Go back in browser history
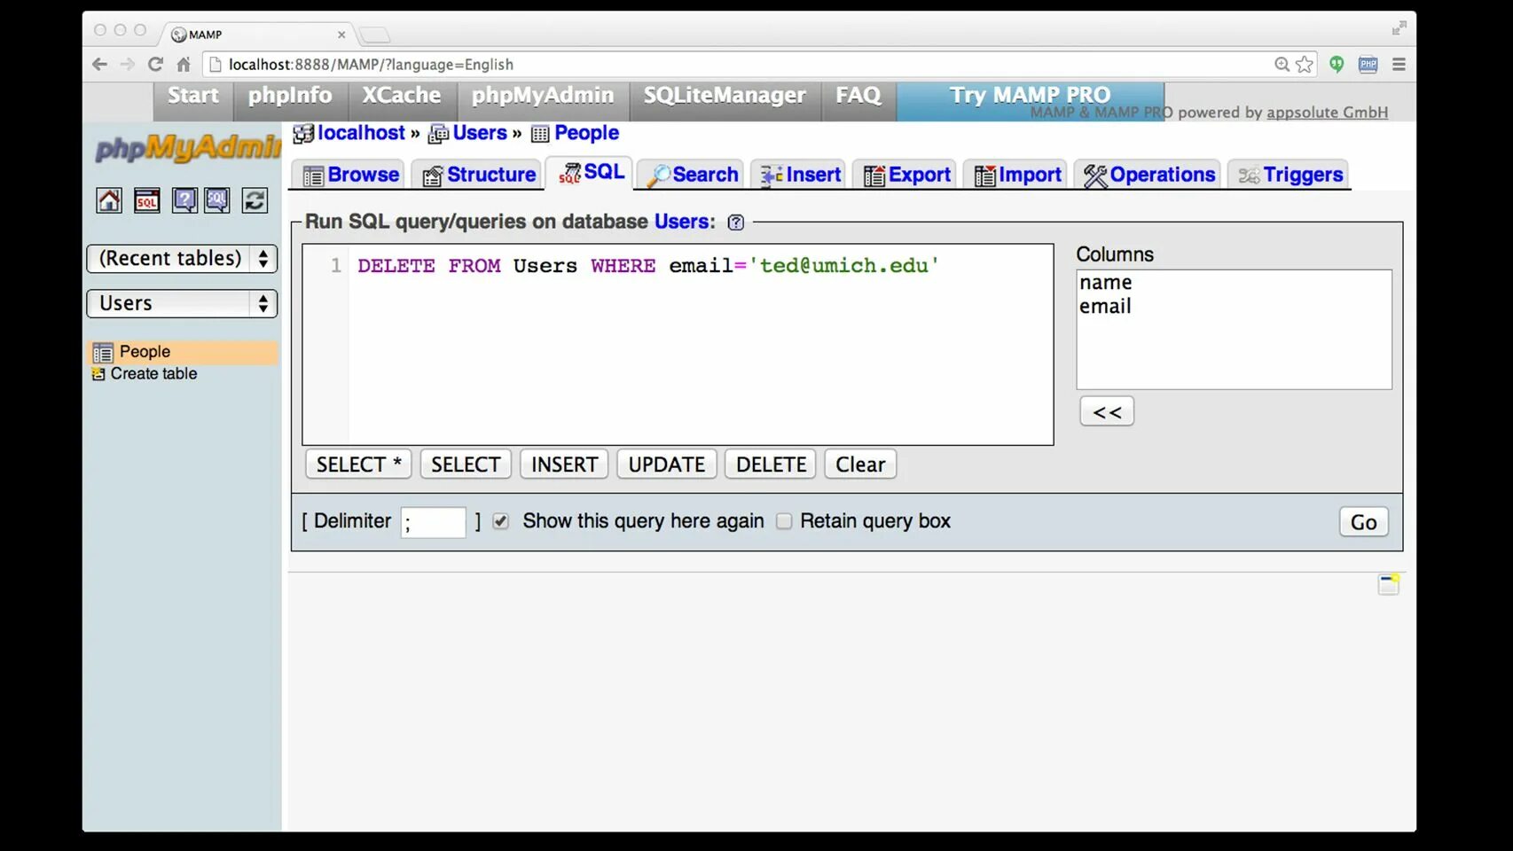1513x851 pixels. point(99,64)
